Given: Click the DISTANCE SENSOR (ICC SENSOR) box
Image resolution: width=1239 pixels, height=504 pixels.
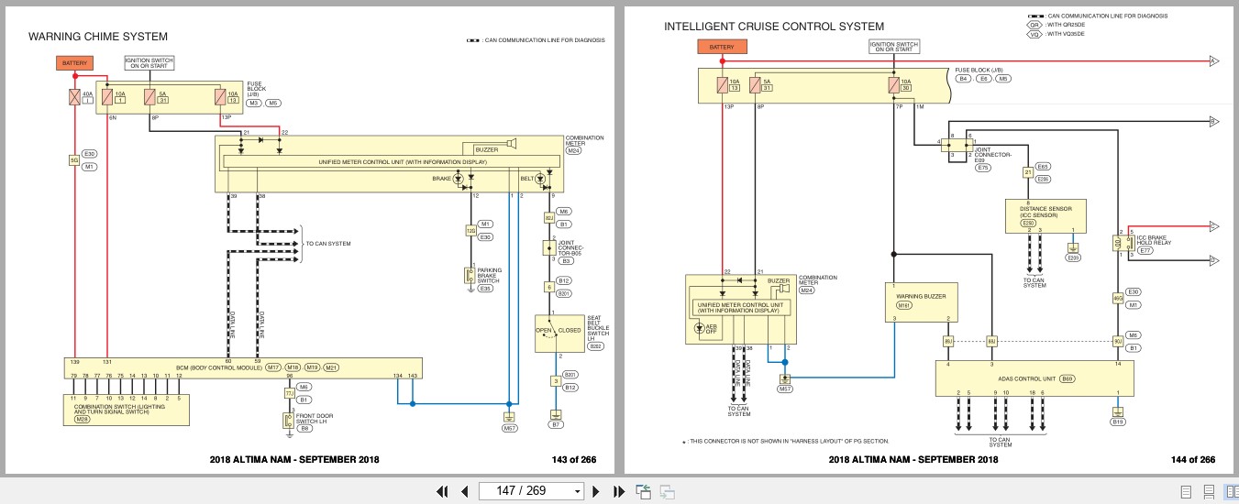Looking at the screenshot, I should click(x=1045, y=216).
